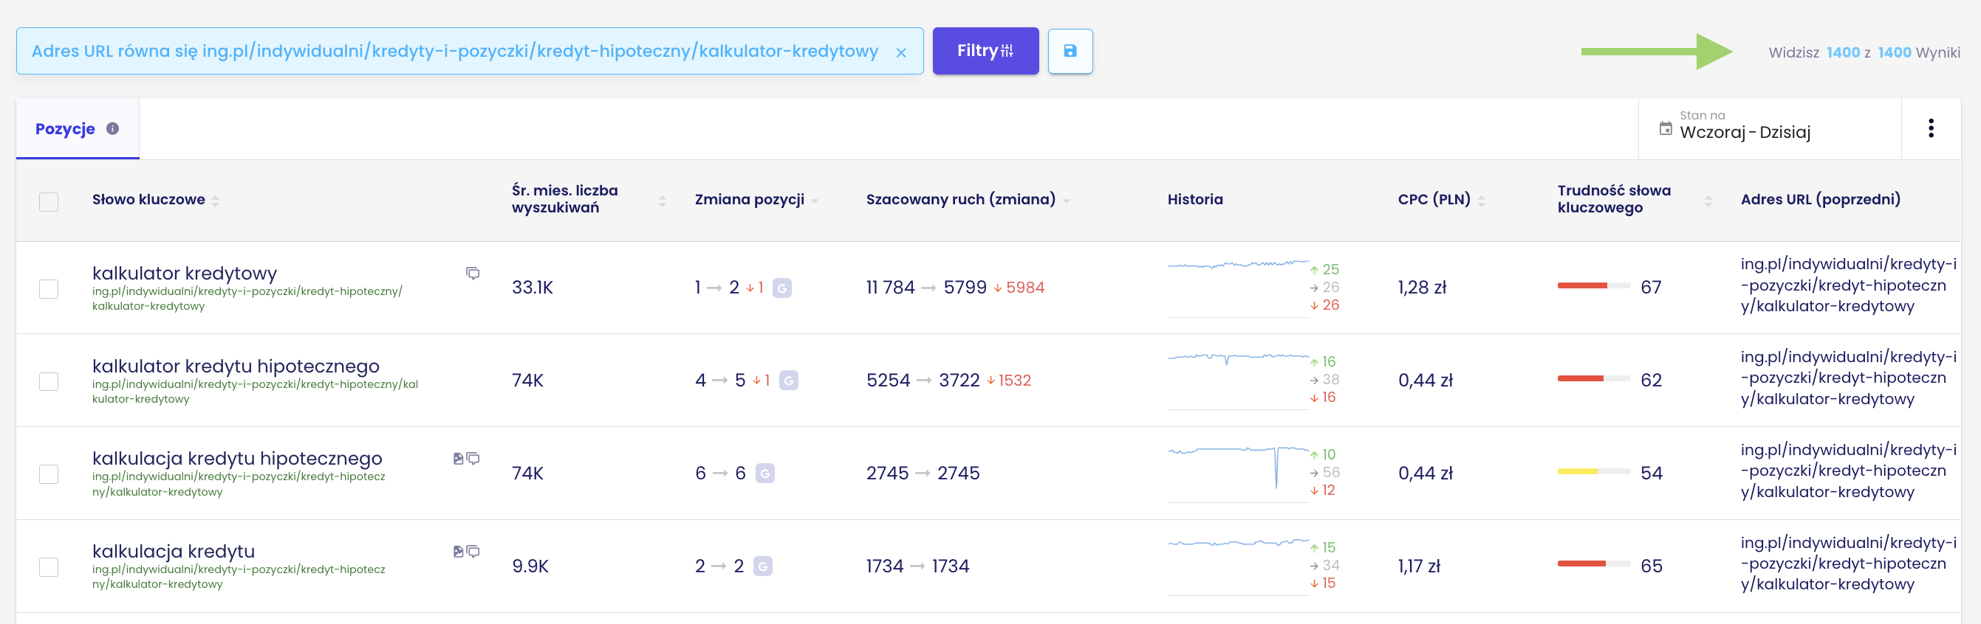Screen dimensions: 1981x624
Task: Open the Filtry button
Action: [985, 52]
